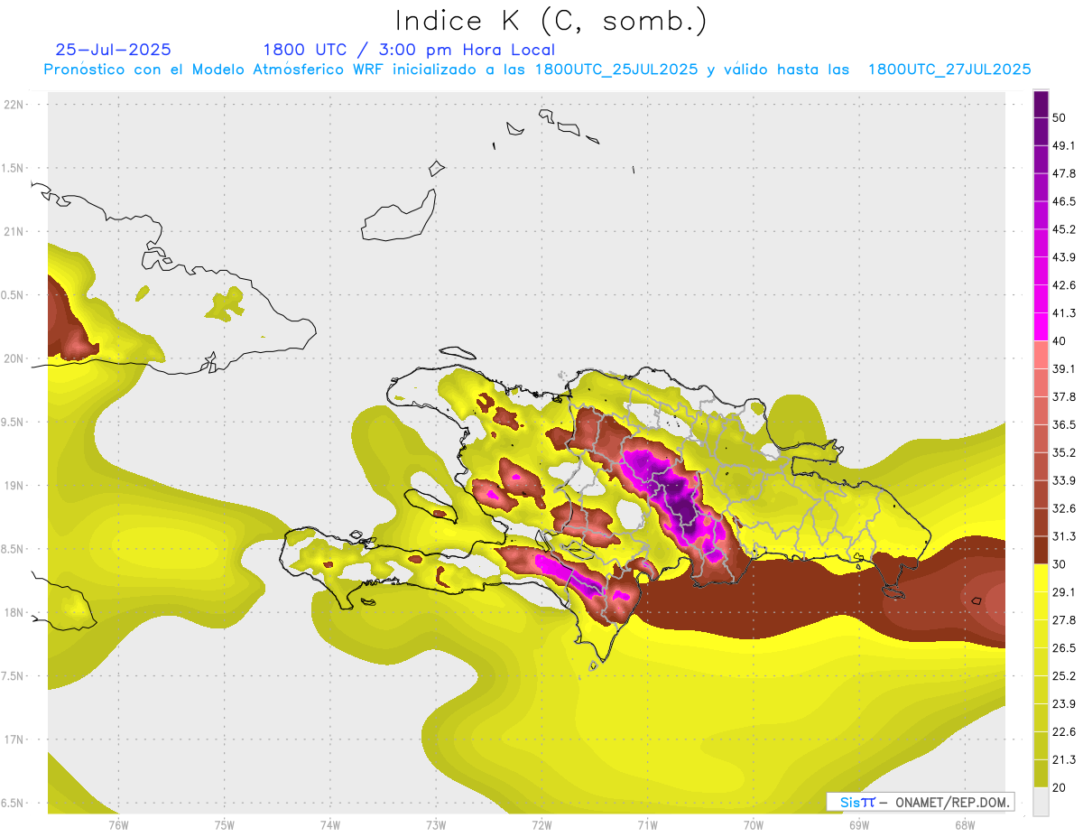This screenshot has height=837, width=1083.
Task: Click the longitude label '76W'
Action: click(118, 824)
